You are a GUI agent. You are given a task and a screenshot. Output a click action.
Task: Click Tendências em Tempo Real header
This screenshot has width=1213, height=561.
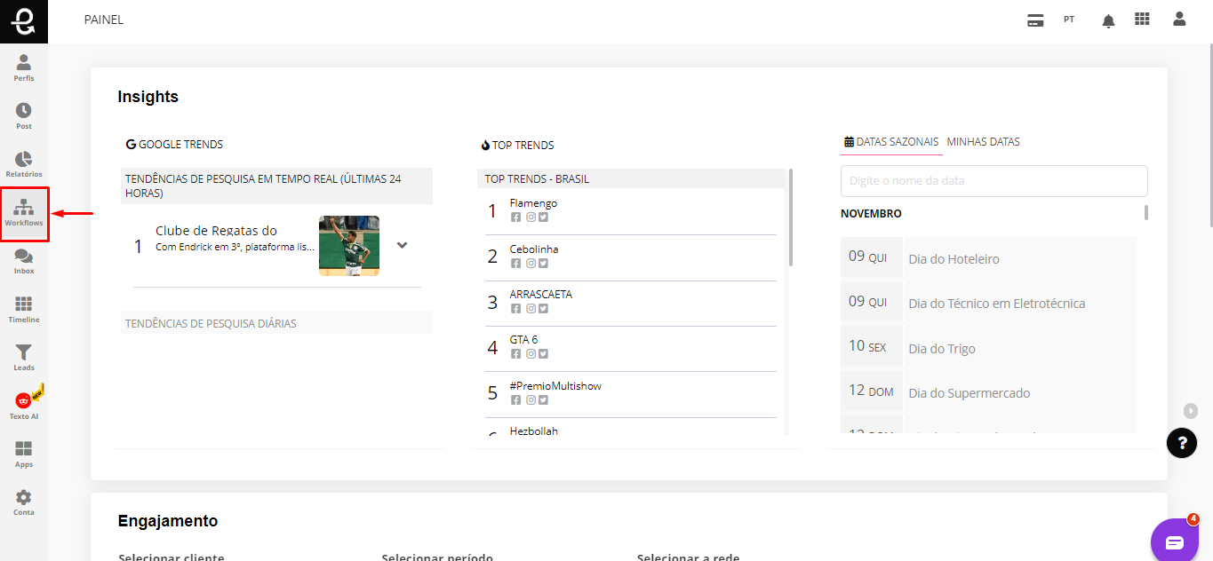point(276,186)
